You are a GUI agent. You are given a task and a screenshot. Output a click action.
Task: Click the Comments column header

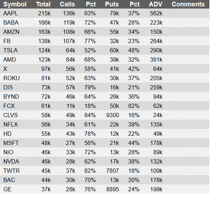(188, 4)
